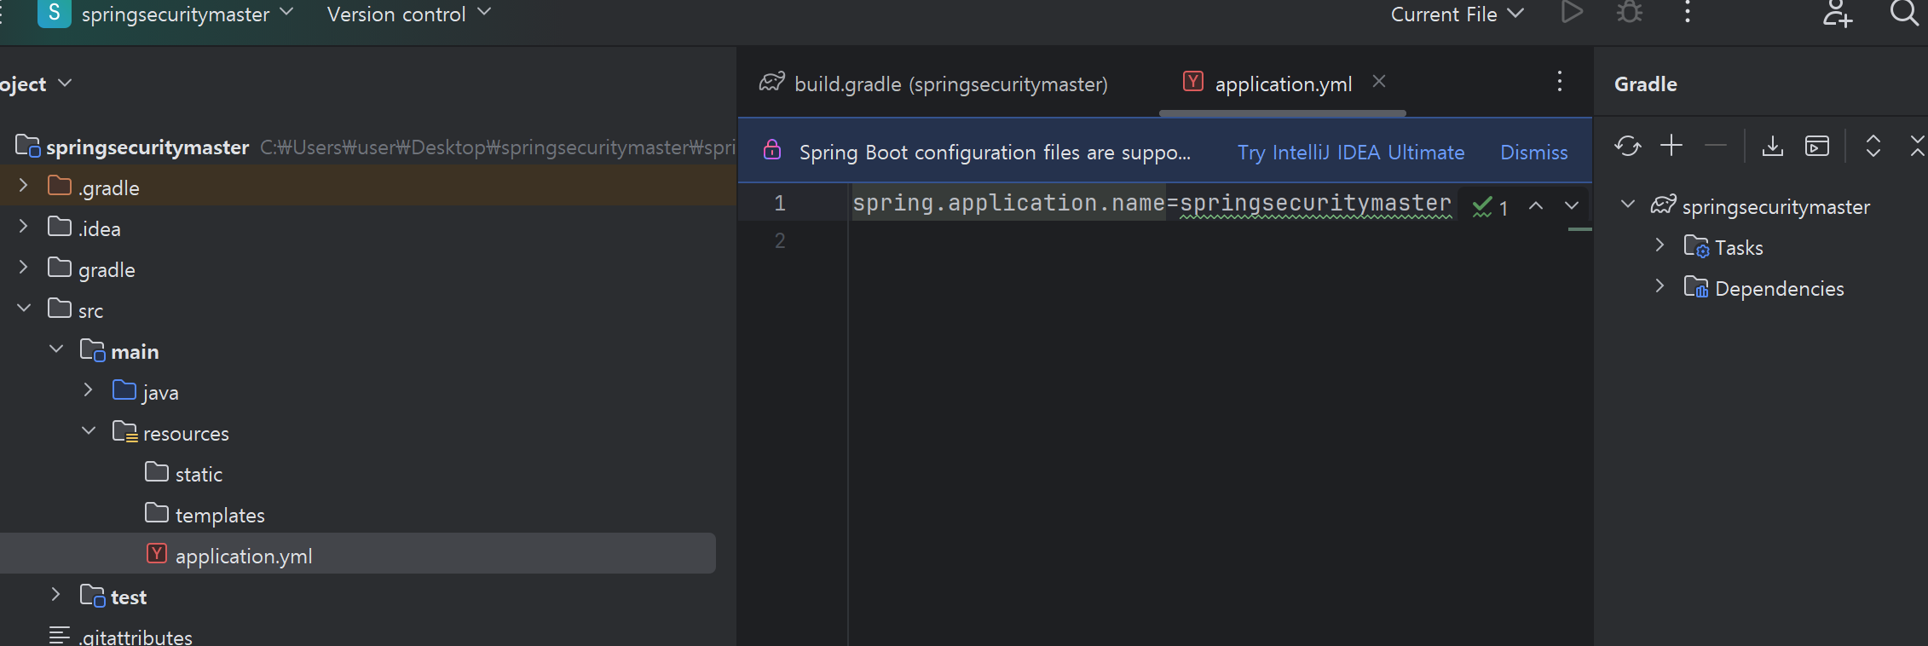Viewport: 1928px width, 646px height.
Task: Download sources icon in Gradle panel
Action: pos(1773,146)
